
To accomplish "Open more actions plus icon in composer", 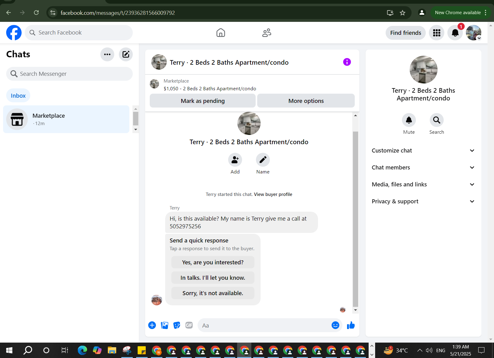I will pyautogui.click(x=152, y=325).
